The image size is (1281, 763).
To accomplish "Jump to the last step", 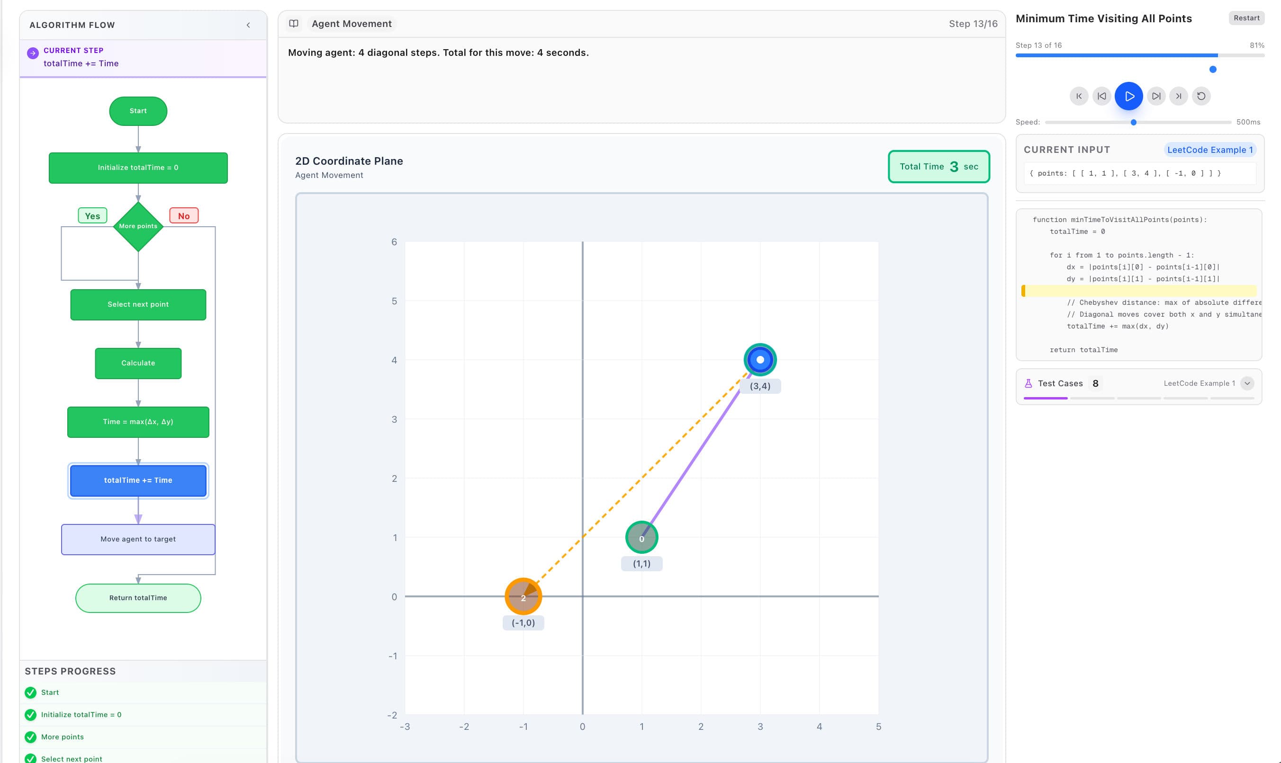I will pyautogui.click(x=1178, y=96).
